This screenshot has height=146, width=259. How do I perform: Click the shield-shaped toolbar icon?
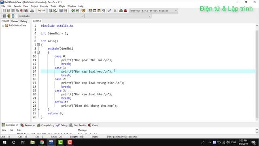(83, 11)
